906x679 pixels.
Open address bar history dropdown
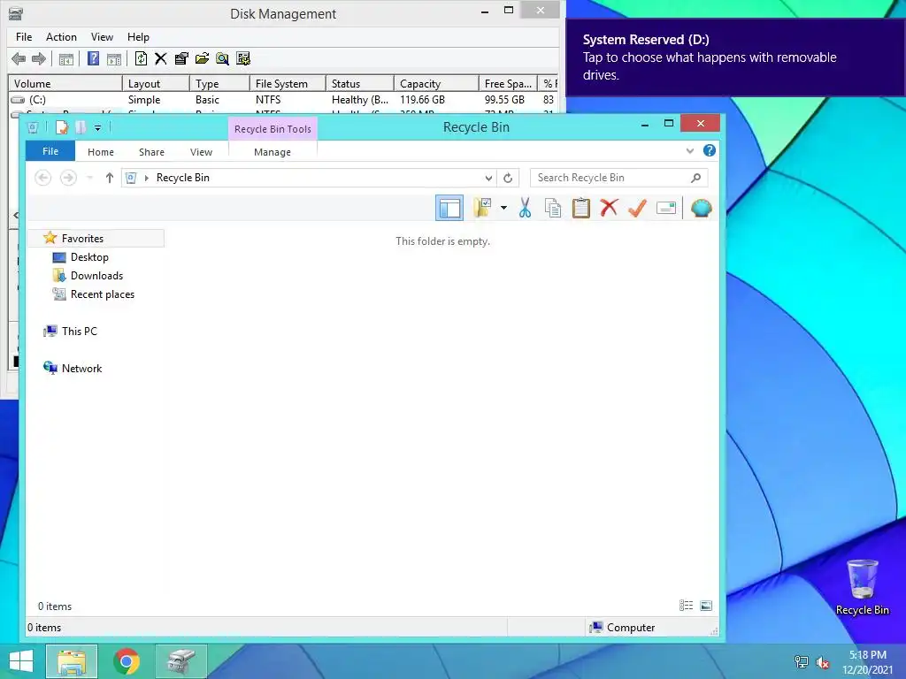tap(488, 178)
